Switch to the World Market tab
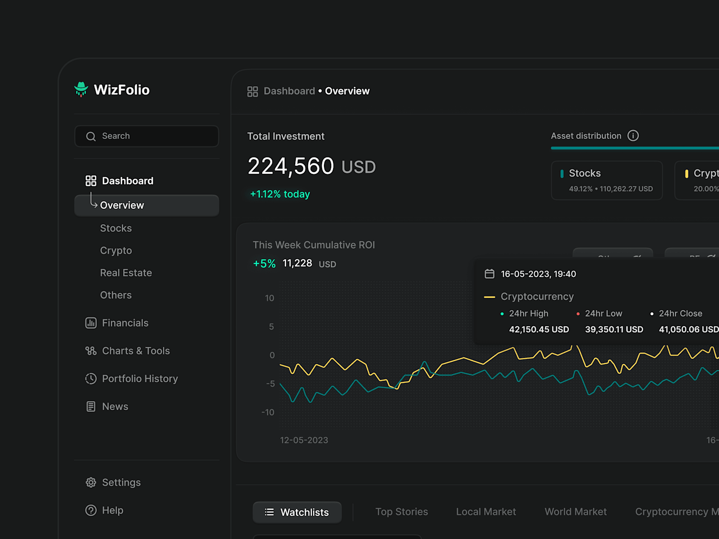The image size is (719, 539). [576, 512]
